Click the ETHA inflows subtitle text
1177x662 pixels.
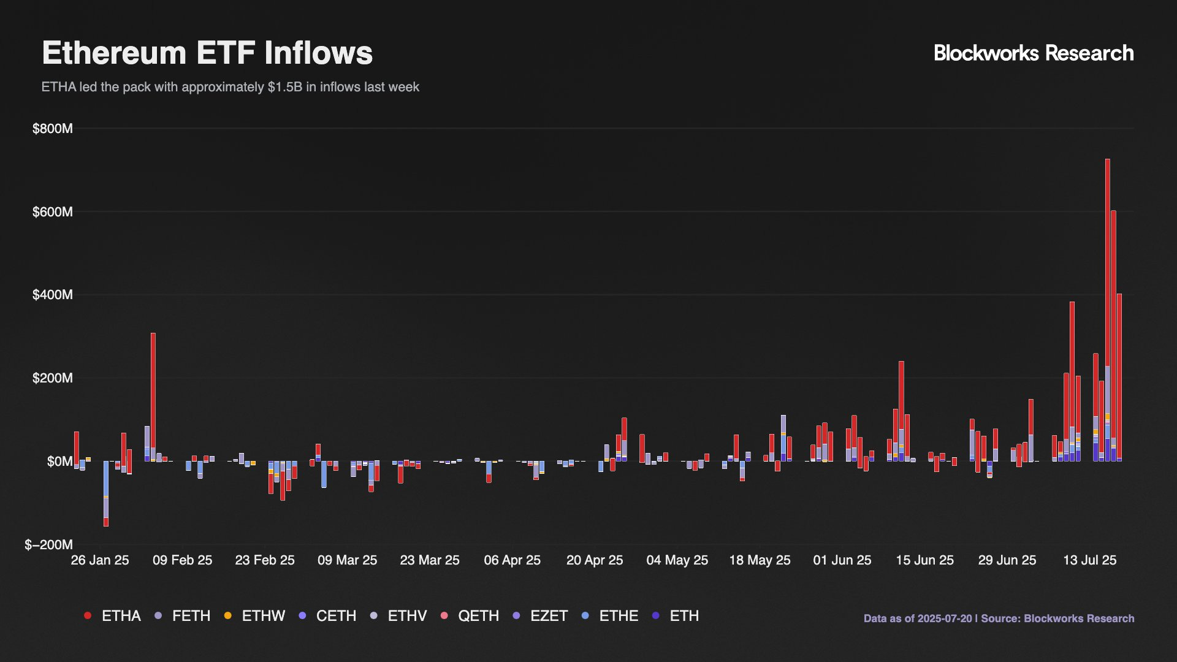click(230, 87)
